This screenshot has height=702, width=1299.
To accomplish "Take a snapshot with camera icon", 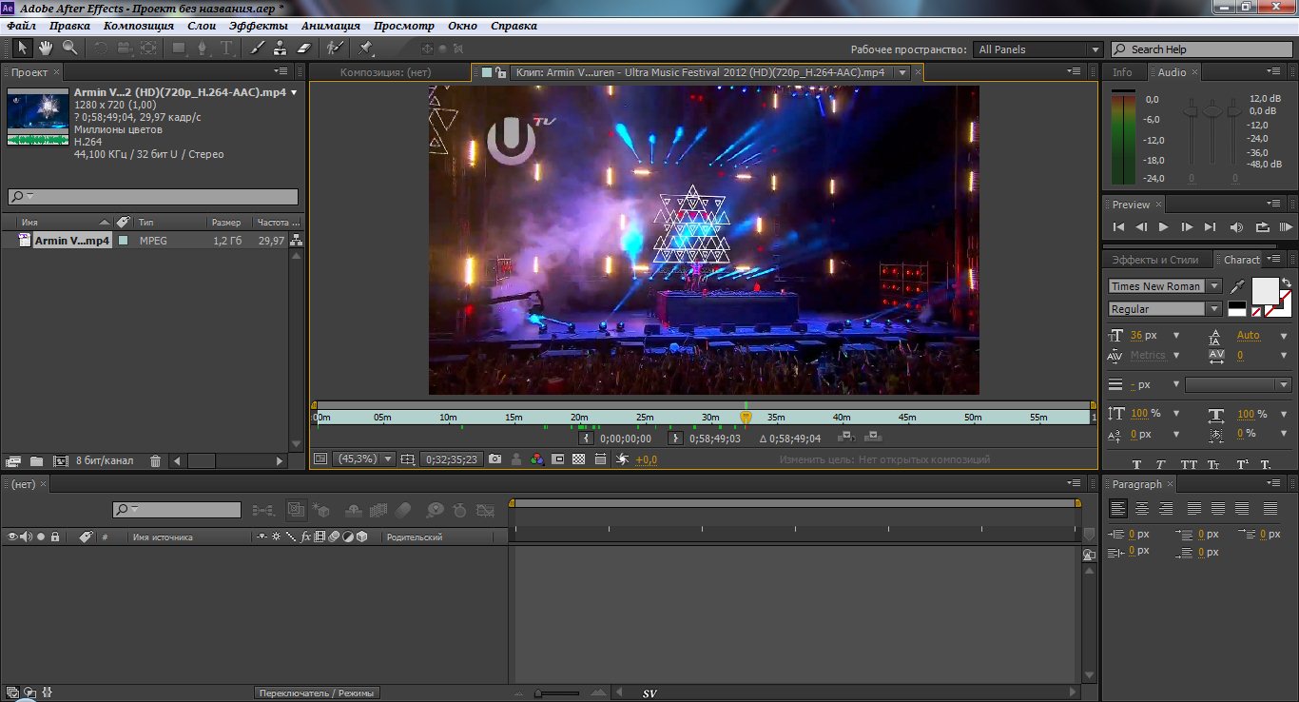I will click(494, 458).
